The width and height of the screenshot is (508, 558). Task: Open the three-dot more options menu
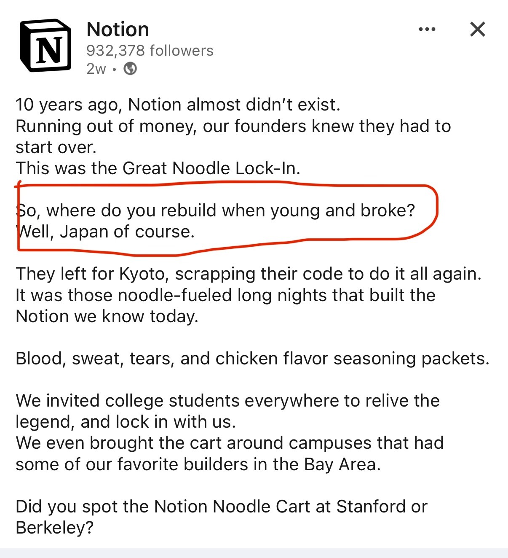click(x=427, y=30)
